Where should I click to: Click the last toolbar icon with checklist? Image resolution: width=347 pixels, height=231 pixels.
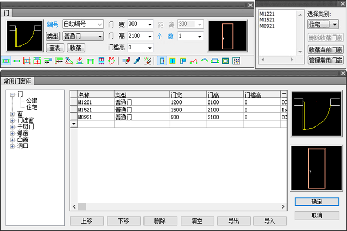coord(236,61)
